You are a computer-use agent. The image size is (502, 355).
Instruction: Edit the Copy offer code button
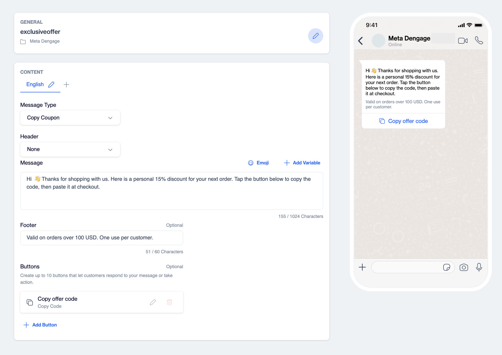point(153,302)
